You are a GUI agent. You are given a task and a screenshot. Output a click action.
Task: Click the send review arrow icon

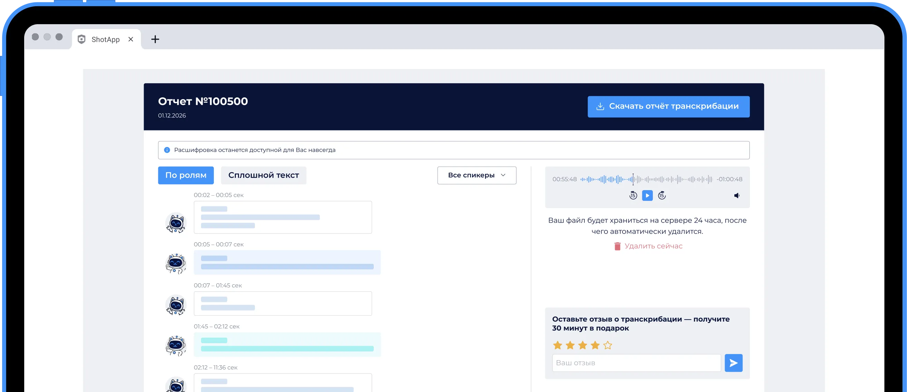(x=733, y=363)
